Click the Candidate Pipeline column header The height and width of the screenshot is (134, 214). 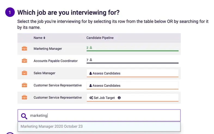(100, 38)
